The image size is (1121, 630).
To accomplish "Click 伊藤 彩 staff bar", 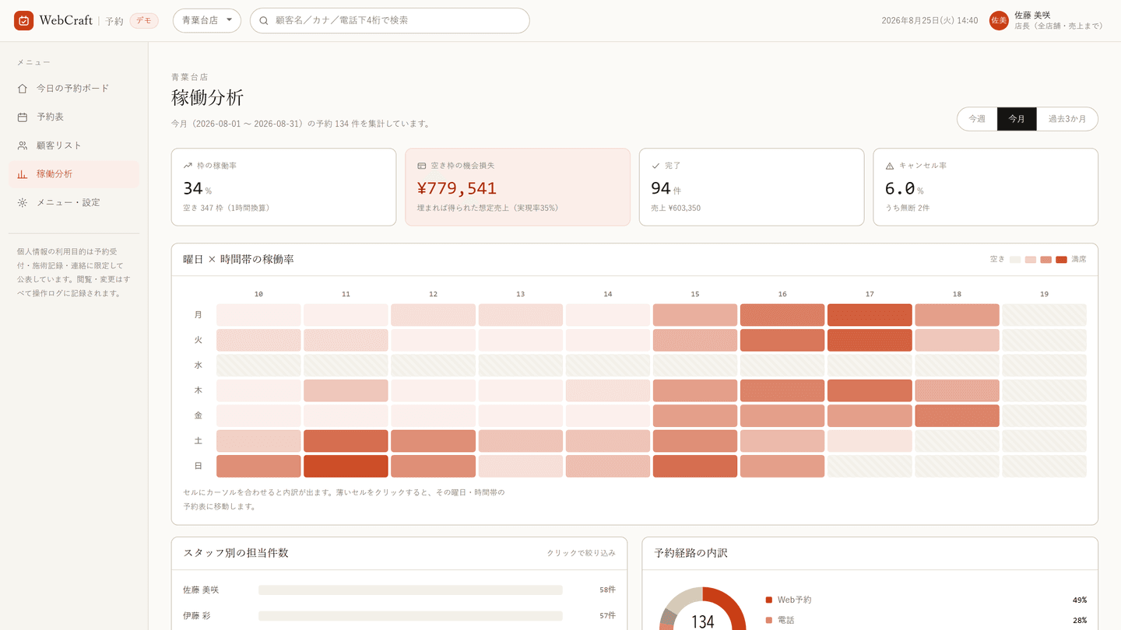I will (x=410, y=616).
